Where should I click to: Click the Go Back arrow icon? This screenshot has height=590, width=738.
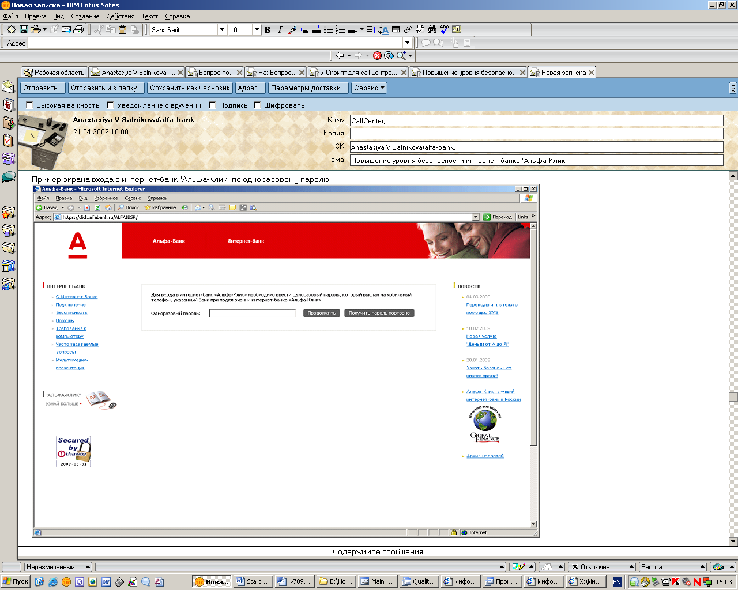[x=340, y=55]
